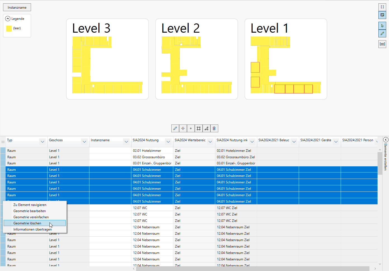Viewport: 389px width, 271px height.
Task: Click the bracketed lines icon on right
Action: [x=382, y=44]
